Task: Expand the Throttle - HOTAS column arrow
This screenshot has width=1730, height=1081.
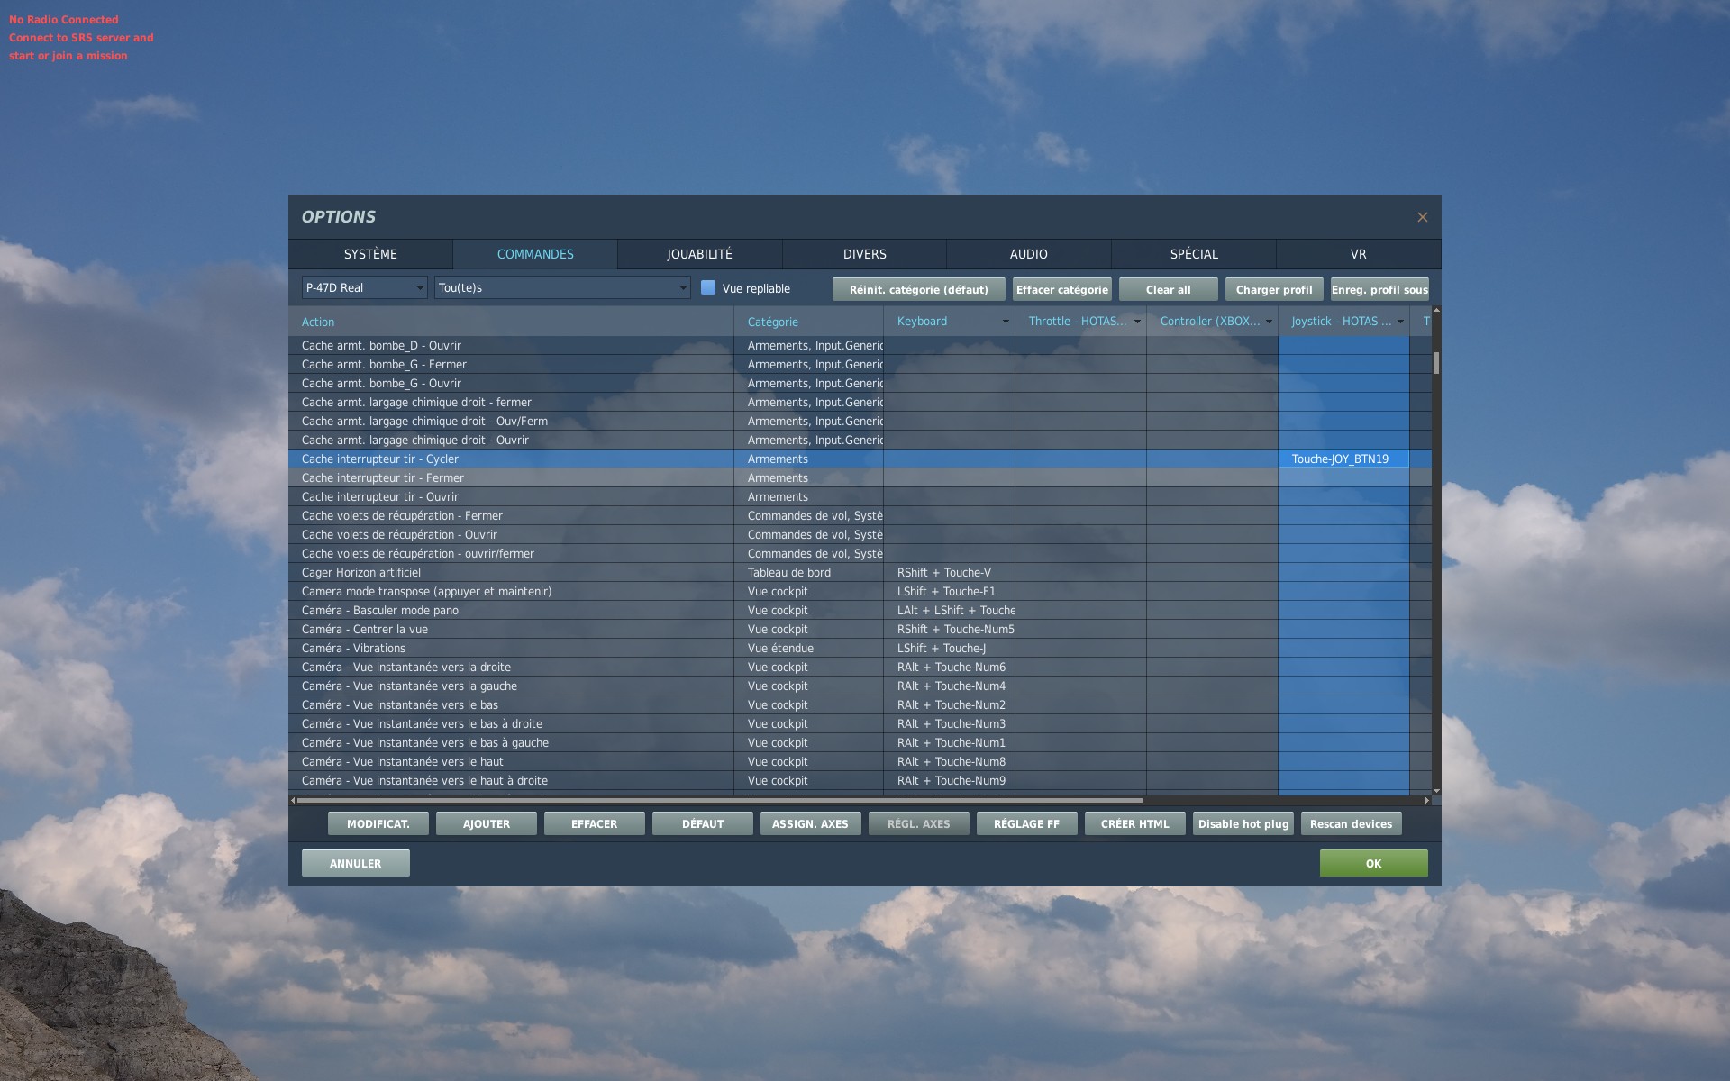Action: point(1137,322)
